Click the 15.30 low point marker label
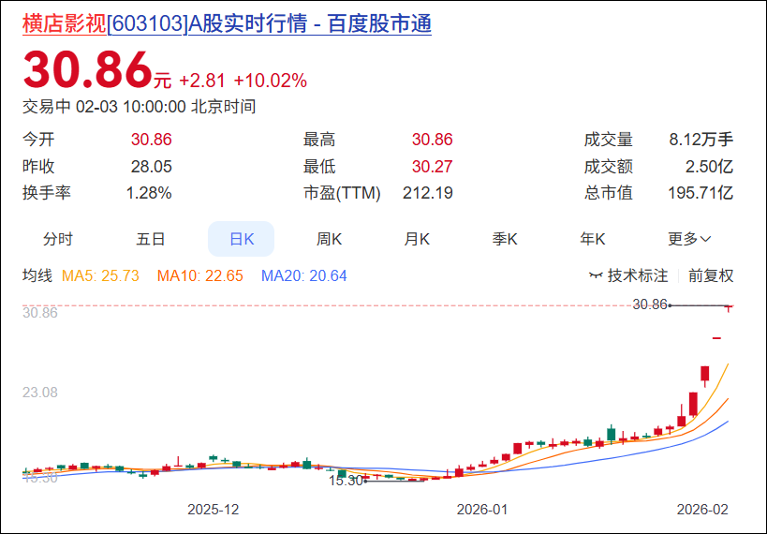This screenshot has width=767, height=534. pyautogui.click(x=346, y=481)
